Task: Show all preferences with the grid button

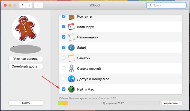Action: [38, 5]
